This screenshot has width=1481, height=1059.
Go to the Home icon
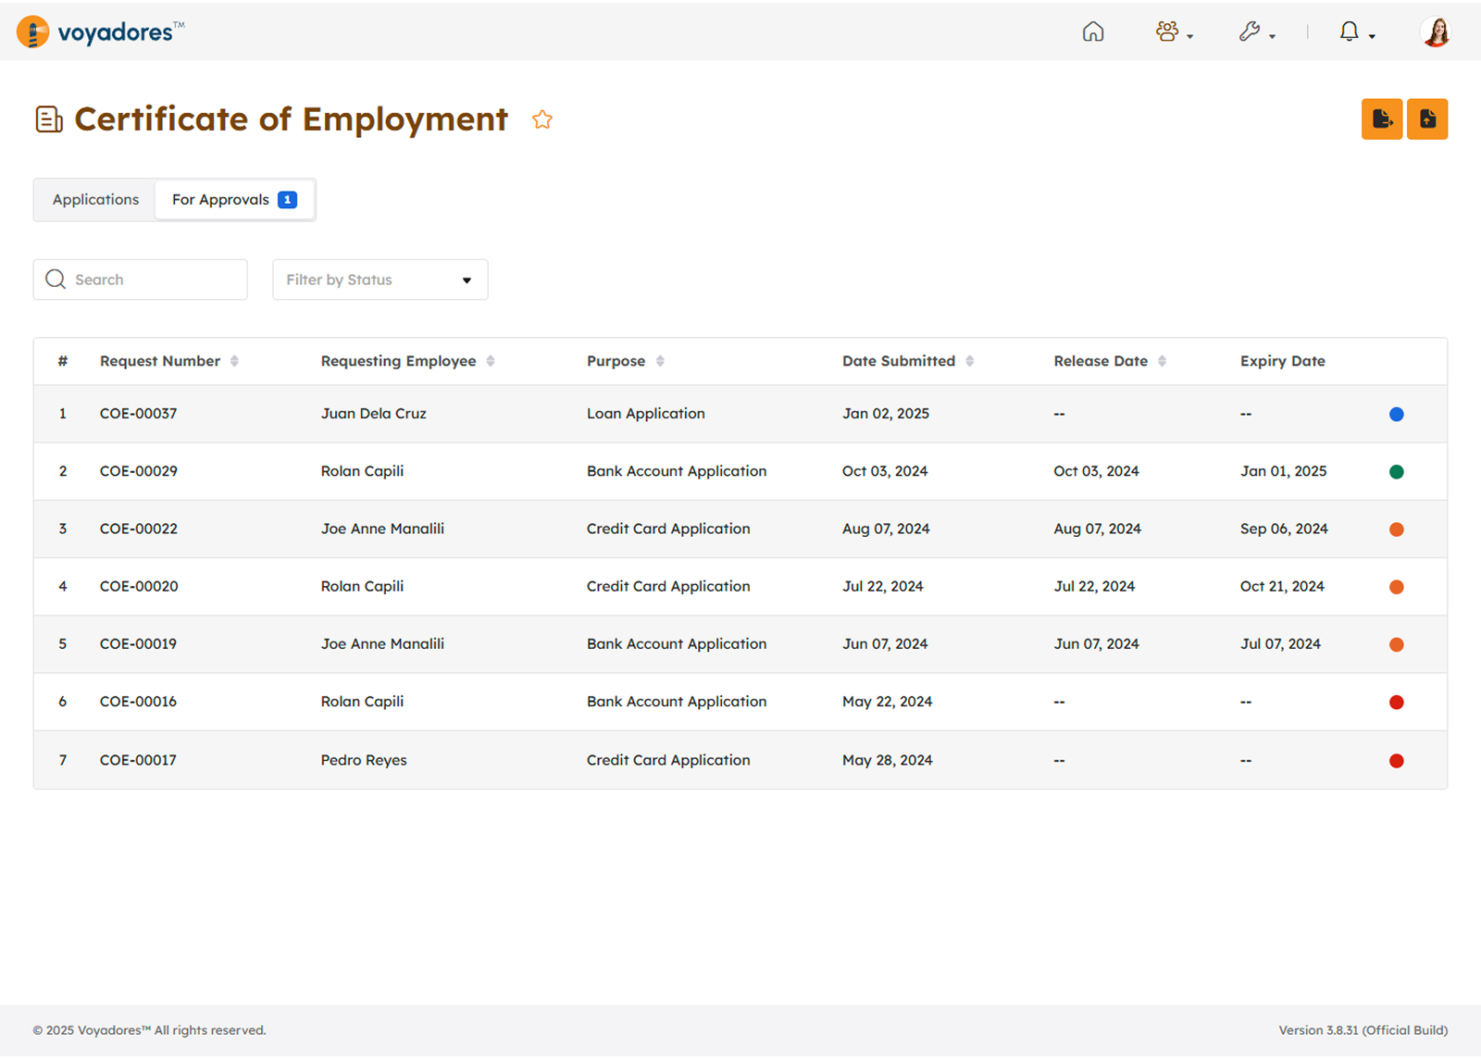point(1093,32)
